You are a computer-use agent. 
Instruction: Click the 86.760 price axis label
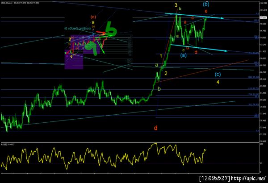(263, 72)
